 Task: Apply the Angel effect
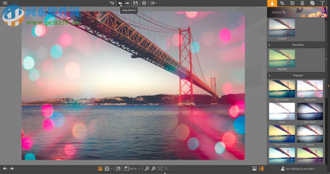tap(282, 111)
